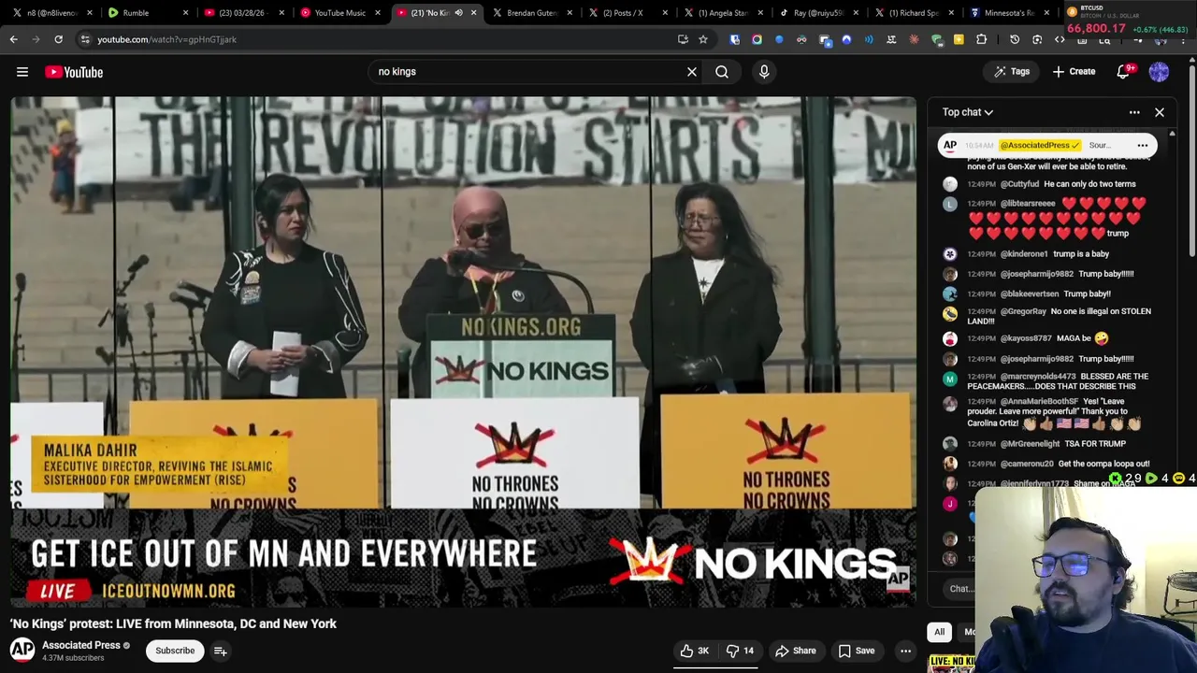Open the Associated Press channel name
The image size is (1197, 673).
81,645
